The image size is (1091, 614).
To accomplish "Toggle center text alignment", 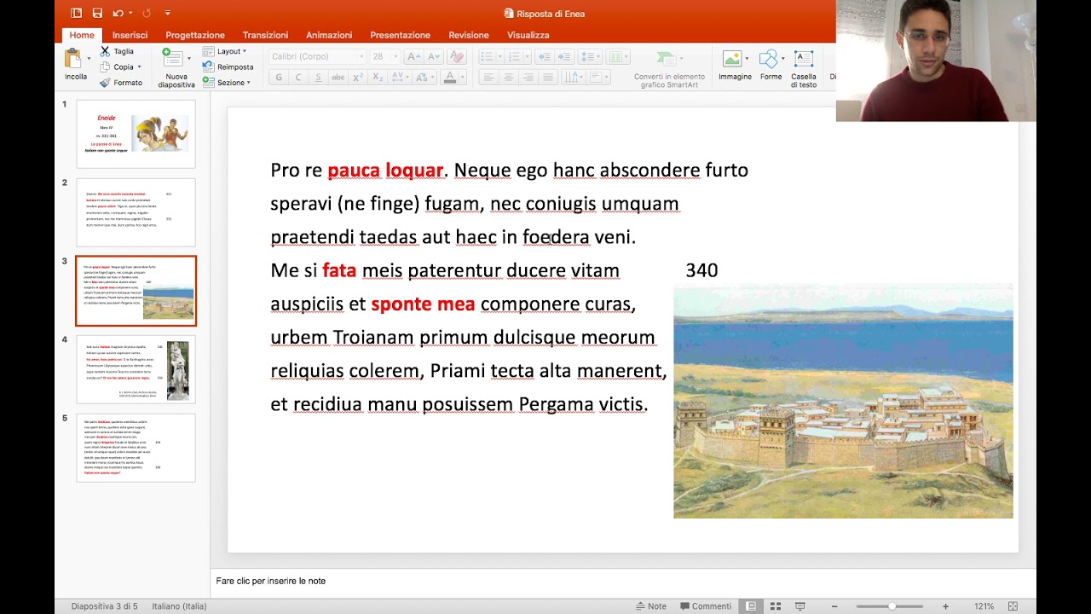I will point(508,78).
